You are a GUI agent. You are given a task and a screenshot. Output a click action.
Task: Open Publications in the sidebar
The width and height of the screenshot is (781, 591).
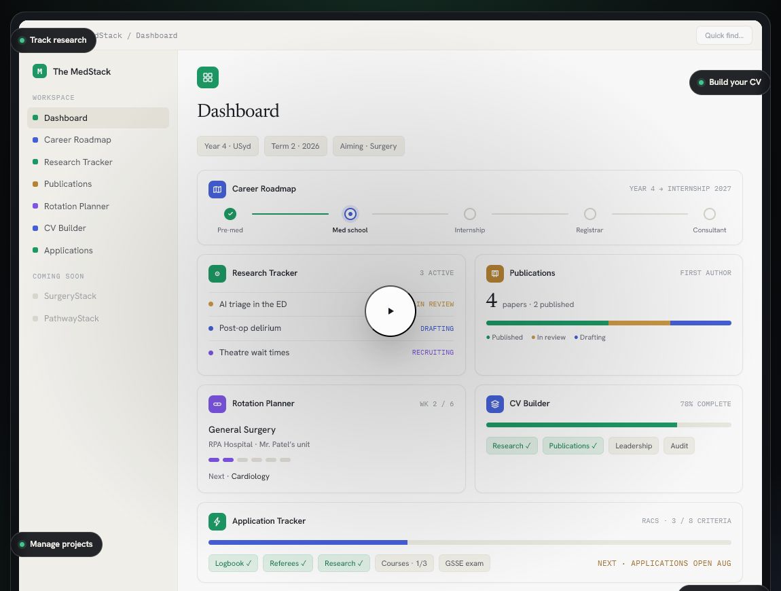click(x=98, y=184)
